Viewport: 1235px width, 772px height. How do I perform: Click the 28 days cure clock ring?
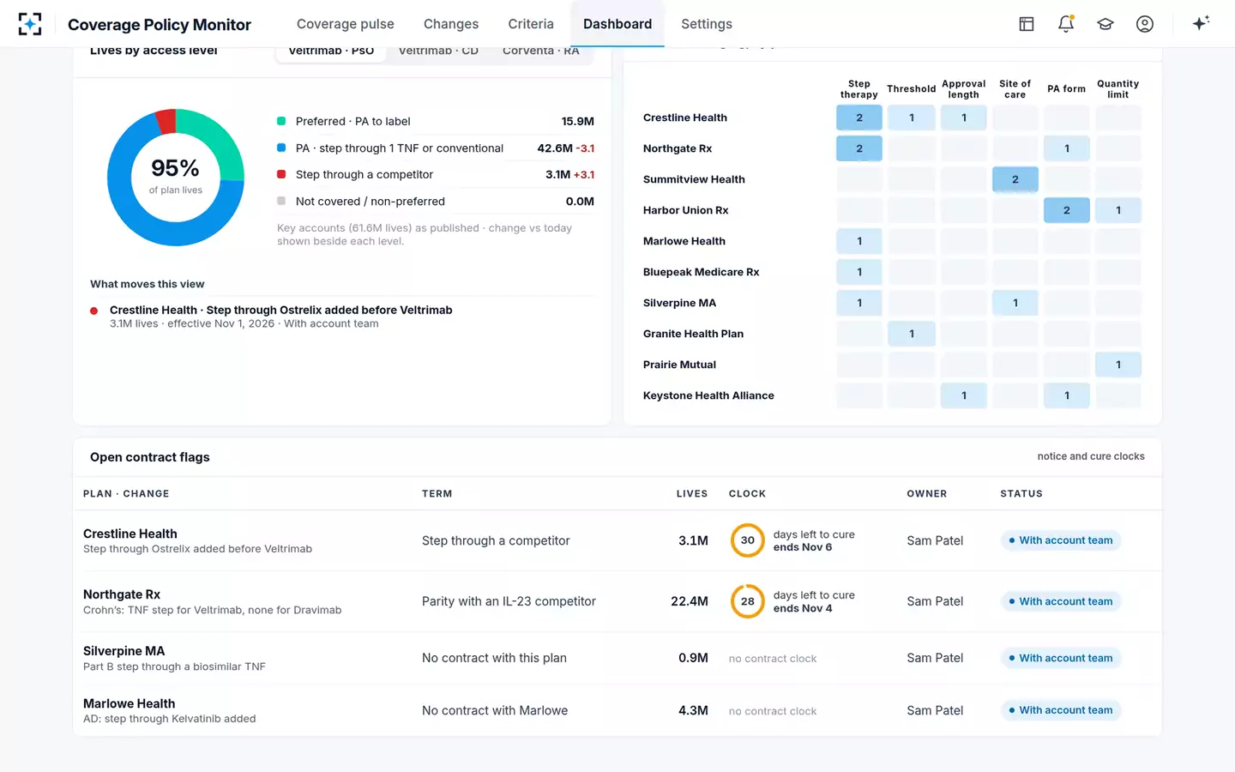(x=748, y=601)
